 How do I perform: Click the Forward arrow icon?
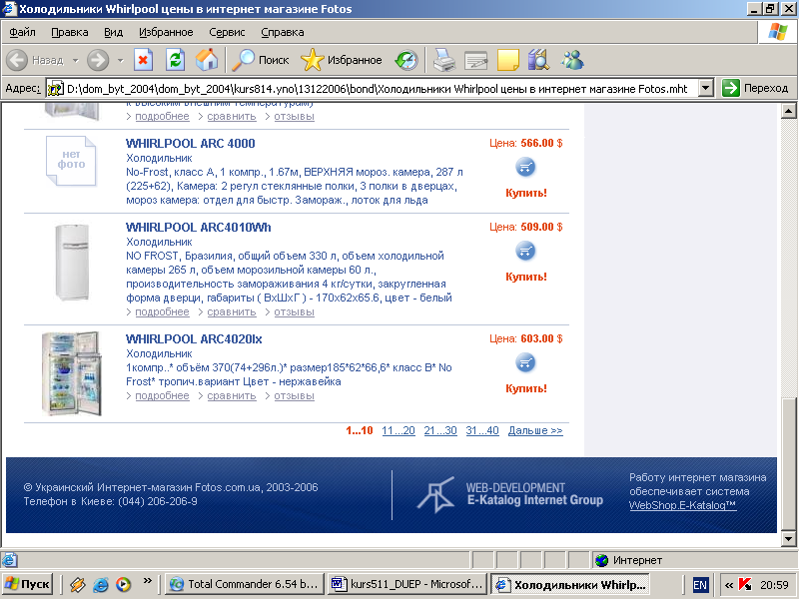[97, 60]
